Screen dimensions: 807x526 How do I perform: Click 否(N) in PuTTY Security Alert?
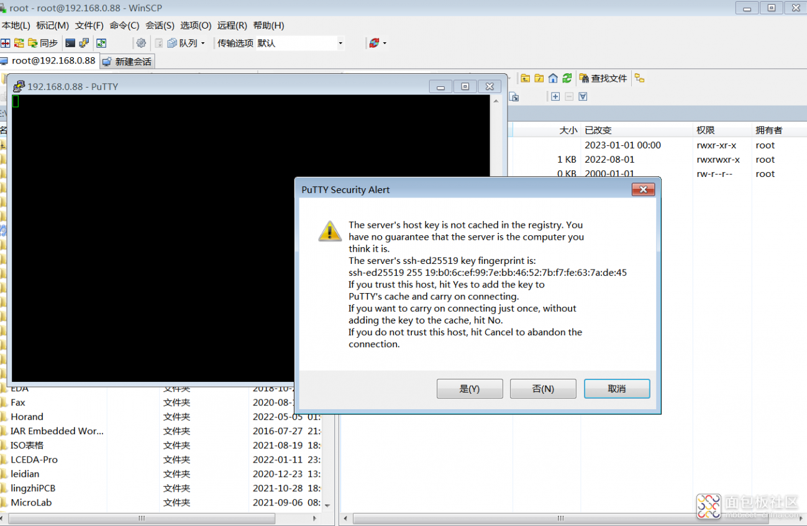click(543, 389)
